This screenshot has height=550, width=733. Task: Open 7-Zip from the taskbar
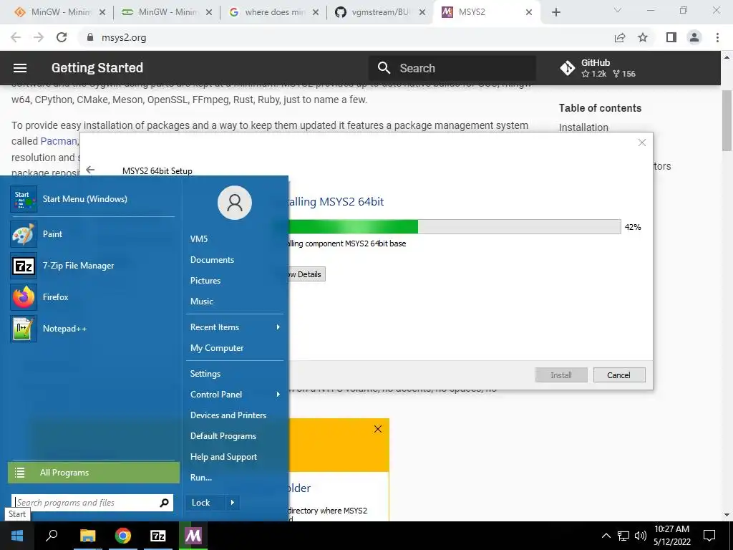(x=158, y=536)
